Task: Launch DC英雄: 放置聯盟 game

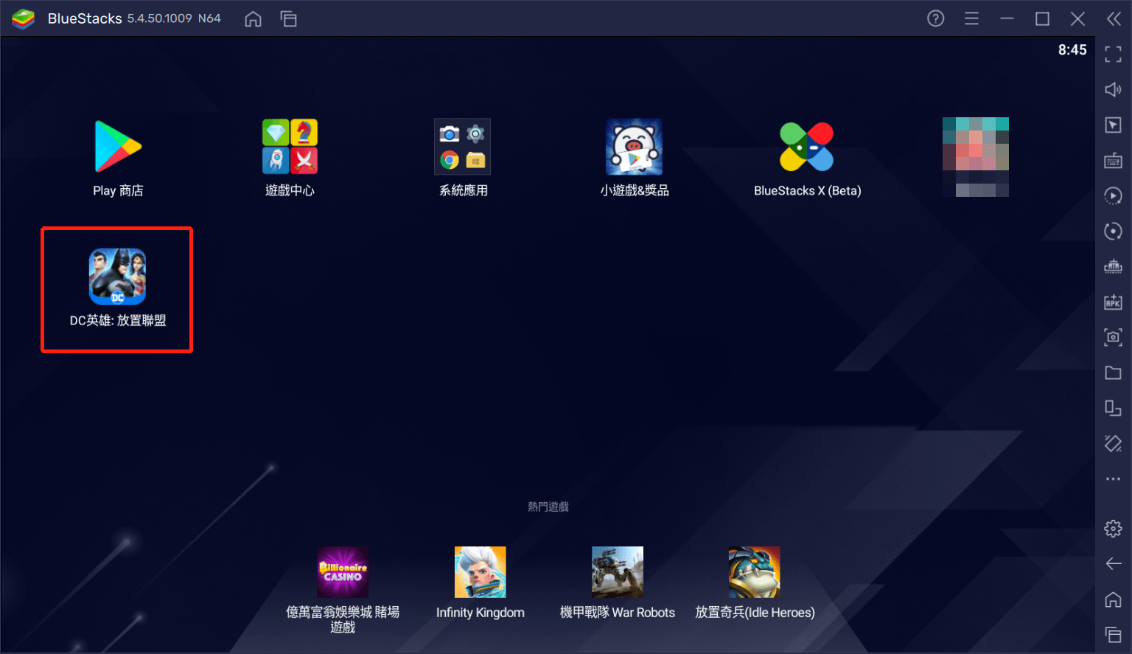Action: coord(117,276)
